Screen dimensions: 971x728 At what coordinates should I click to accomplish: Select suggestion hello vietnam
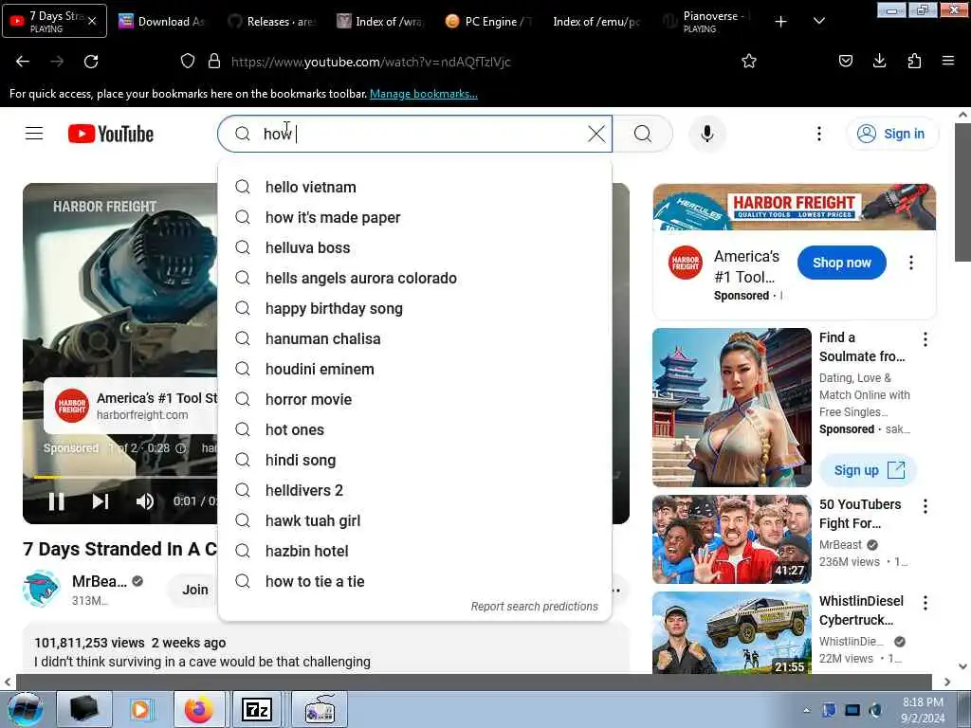415,187
